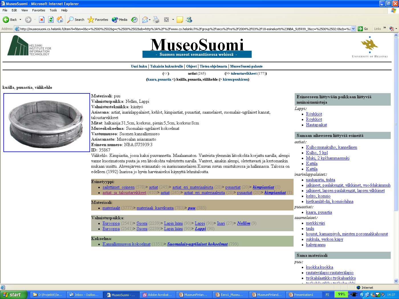This screenshot has width=399, height=299.
Task: Open D:\Projektit folder taskbar item
Action: pyautogui.click(x=48, y=295)
